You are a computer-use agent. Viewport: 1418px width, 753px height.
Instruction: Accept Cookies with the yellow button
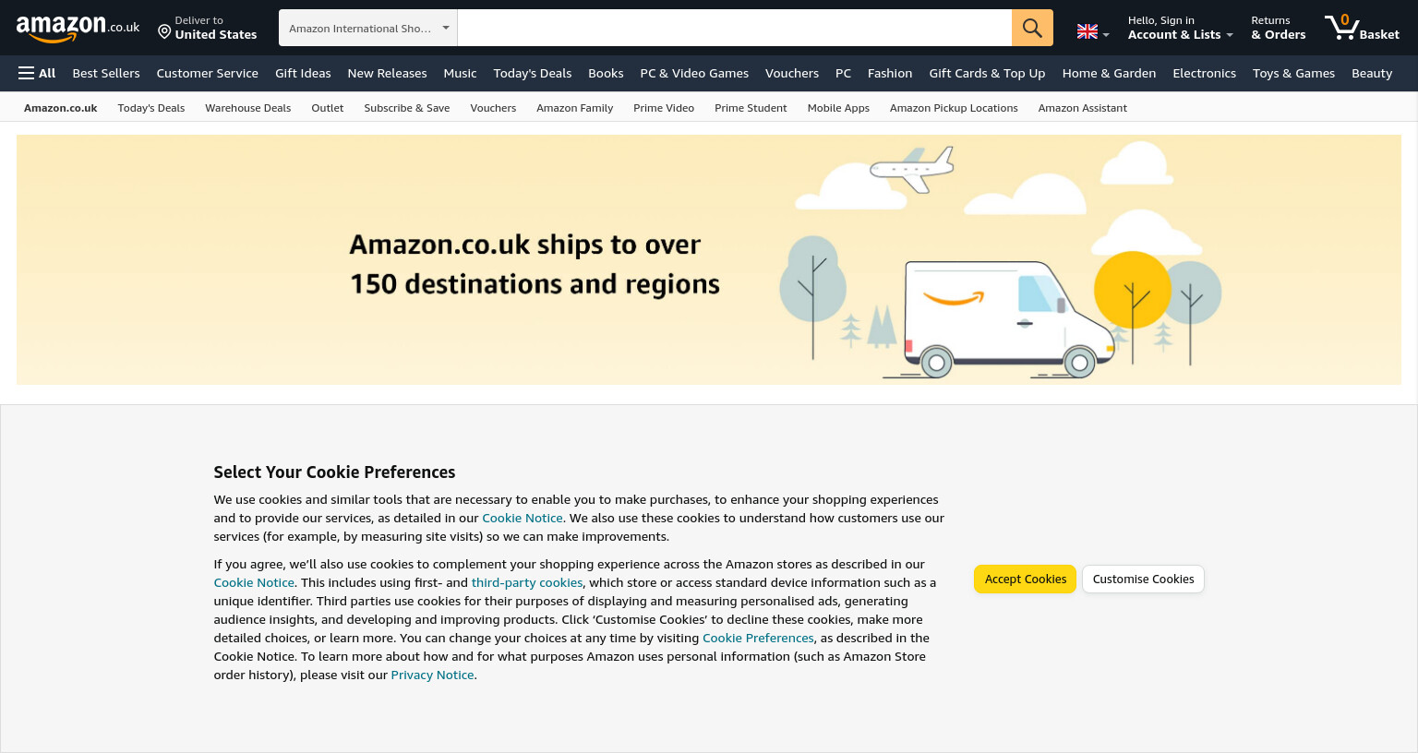[1025, 579]
